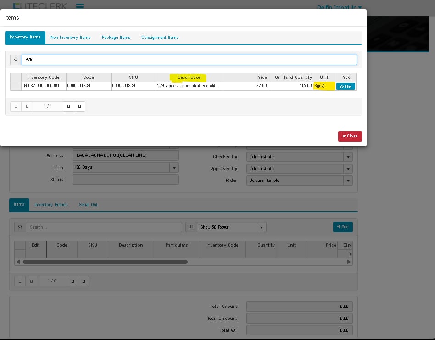Open the Approved by Administrator dropdown
The width and height of the screenshot is (435, 340).
(x=348, y=169)
